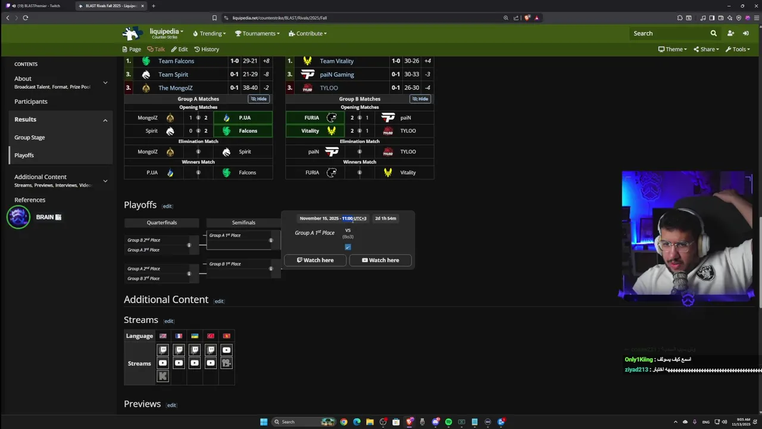This screenshot has height=429, width=762.
Task: Click the Liquipedia search magnifier icon
Action: click(x=713, y=33)
